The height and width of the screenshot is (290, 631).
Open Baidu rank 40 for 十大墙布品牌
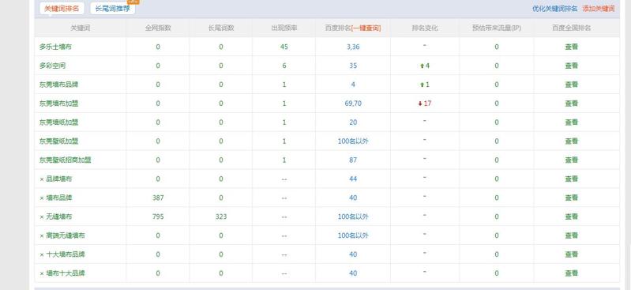point(353,254)
